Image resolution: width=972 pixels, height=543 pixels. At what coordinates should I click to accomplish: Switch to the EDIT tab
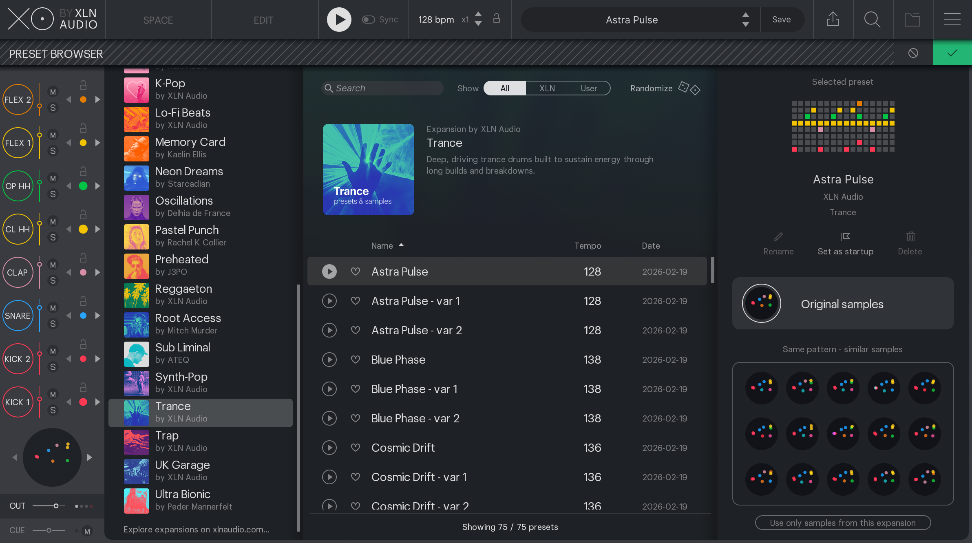click(x=263, y=20)
